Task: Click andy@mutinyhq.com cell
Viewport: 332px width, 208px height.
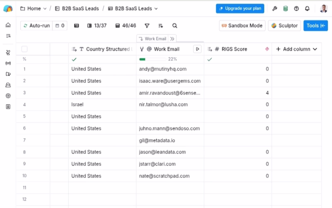Action: [x=170, y=69]
